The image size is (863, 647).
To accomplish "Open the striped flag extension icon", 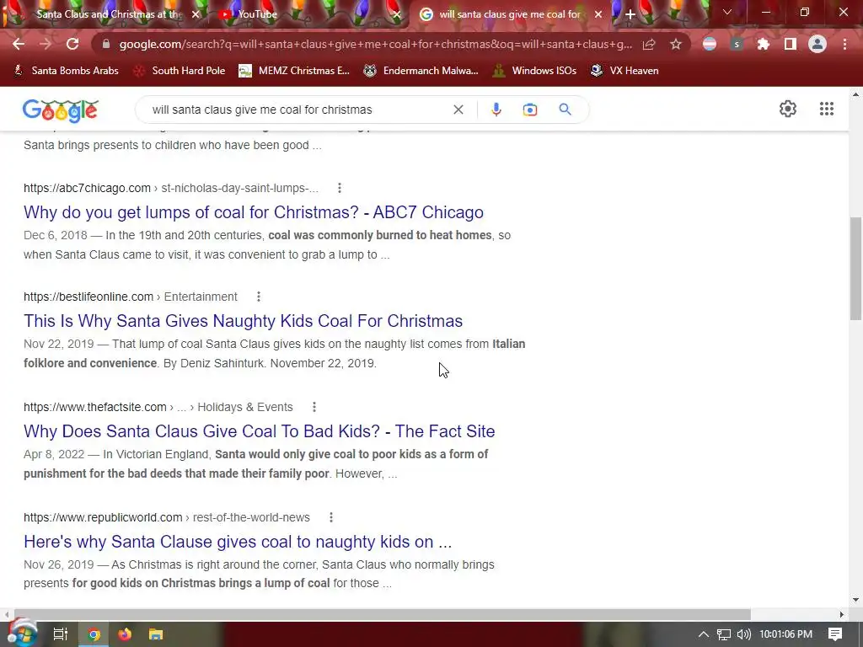I will [x=710, y=44].
